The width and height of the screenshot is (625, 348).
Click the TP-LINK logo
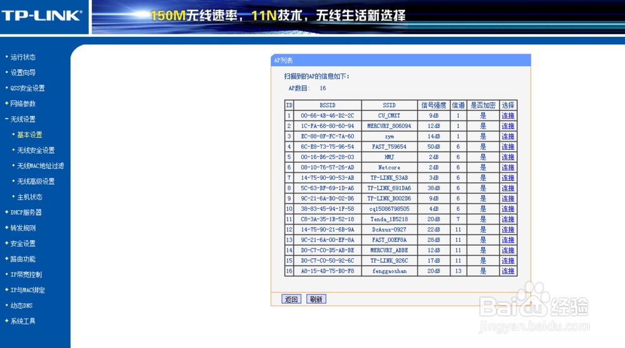pyautogui.click(x=41, y=16)
